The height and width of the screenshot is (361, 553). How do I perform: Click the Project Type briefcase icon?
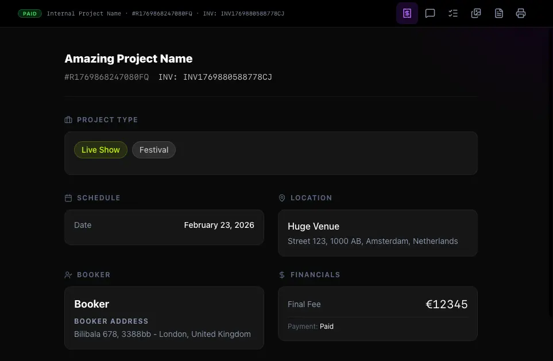point(68,120)
